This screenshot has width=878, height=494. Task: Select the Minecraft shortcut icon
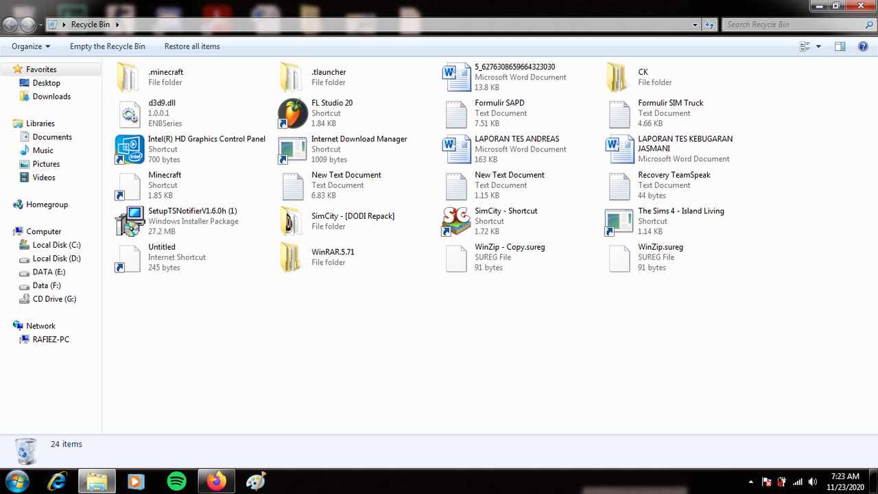click(129, 185)
